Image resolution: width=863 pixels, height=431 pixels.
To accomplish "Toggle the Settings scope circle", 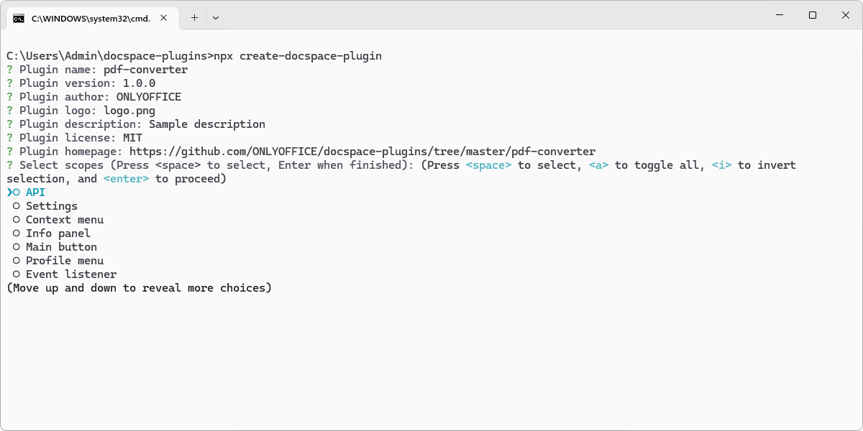I will click(17, 206).
